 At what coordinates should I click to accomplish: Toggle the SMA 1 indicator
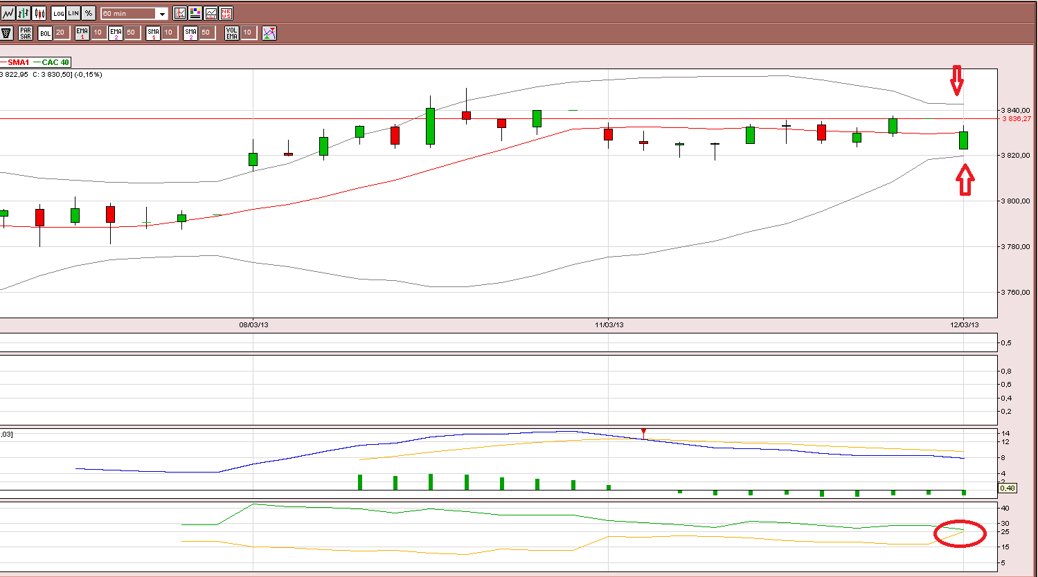[153, 33]
